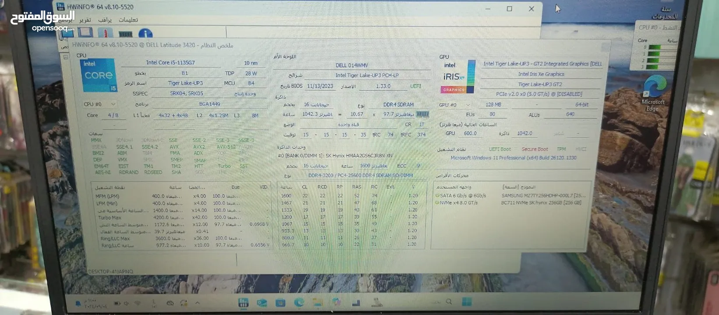Select the MFM (LPM) clock row
The image size is (719, 315).
coord(181,196)
